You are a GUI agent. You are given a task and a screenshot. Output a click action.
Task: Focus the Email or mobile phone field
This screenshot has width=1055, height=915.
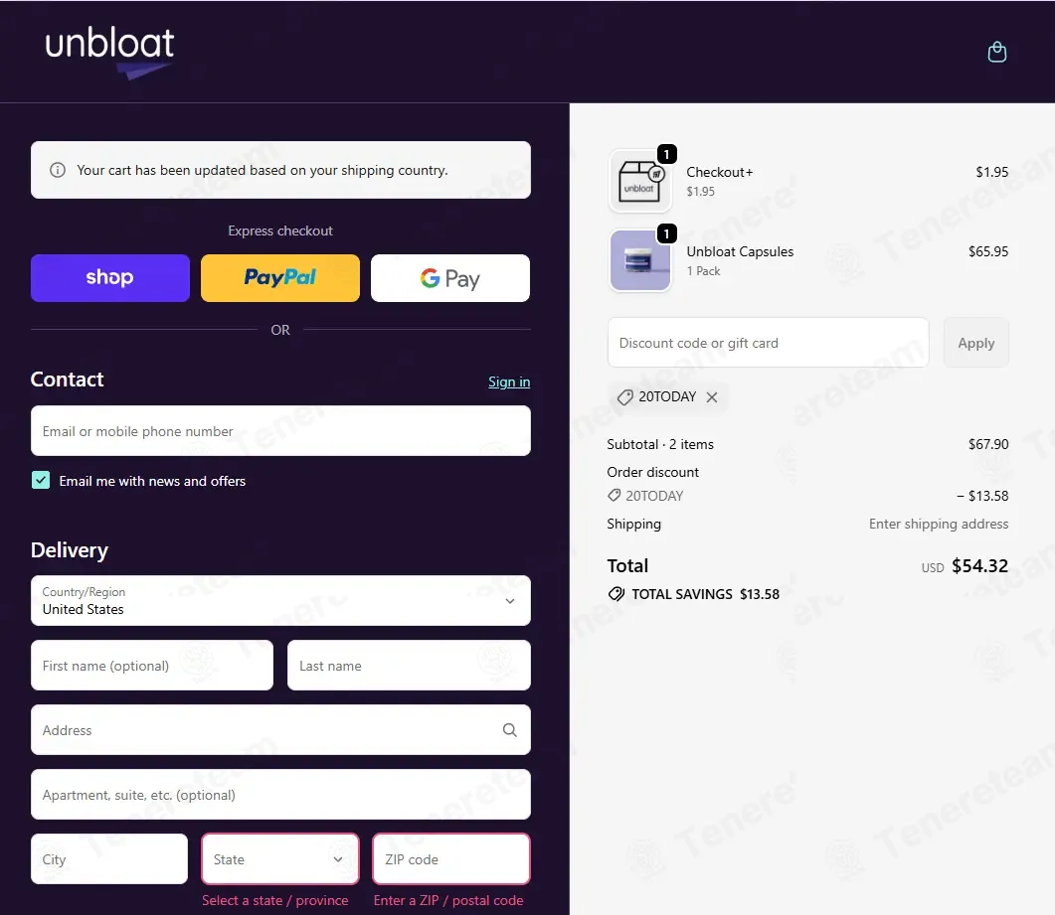point(280,431)
